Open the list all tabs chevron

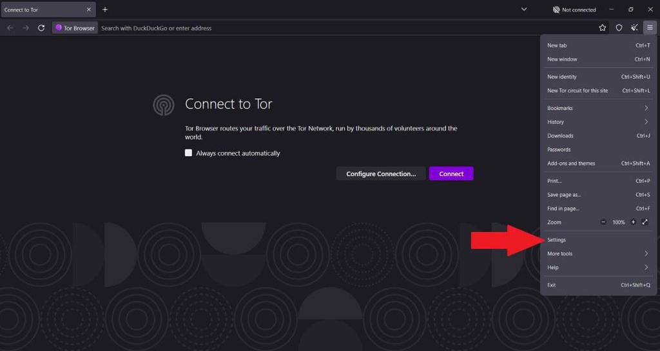click(524, 9)
